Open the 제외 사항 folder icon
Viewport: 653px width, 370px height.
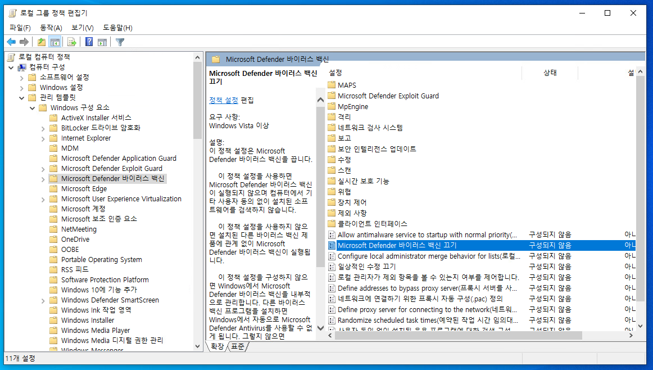332,213
